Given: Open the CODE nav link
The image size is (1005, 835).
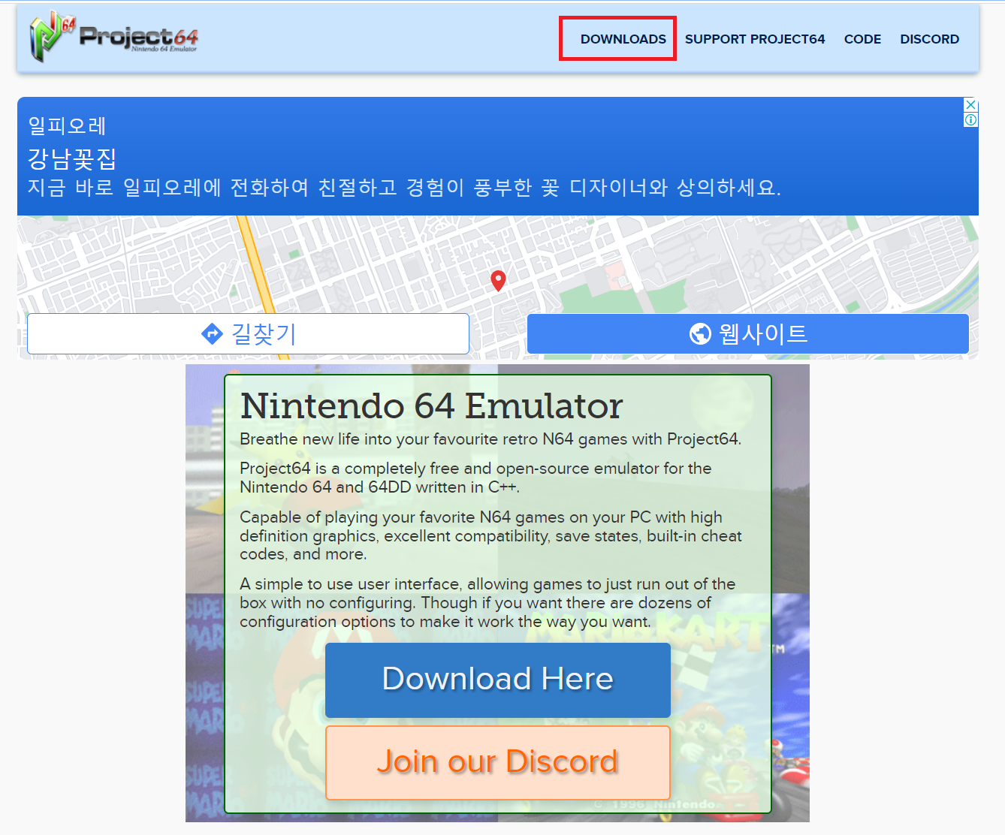Looking at the screenshot, I should point(862,39).
